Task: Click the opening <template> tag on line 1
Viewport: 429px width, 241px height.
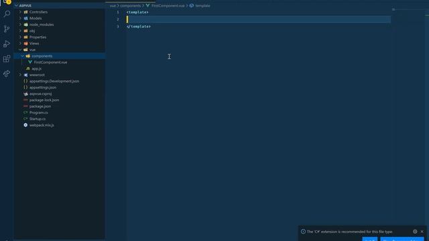Action: coord(137,12)
